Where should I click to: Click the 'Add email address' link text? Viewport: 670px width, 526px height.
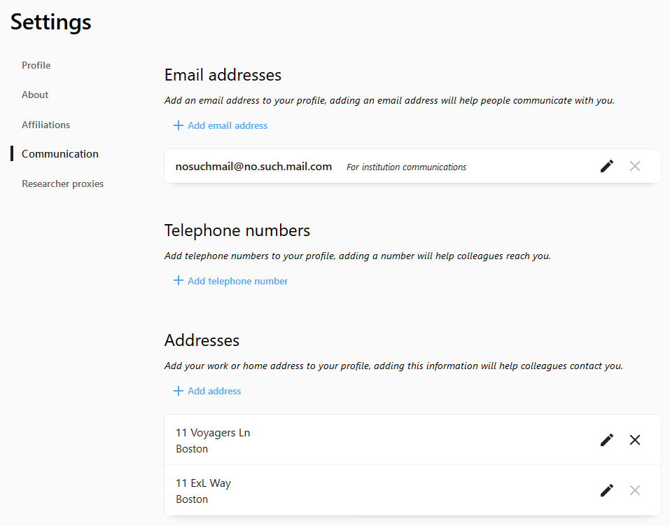click(x=228, y=125)
